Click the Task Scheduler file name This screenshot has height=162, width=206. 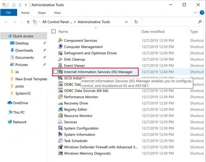(76, 141)
